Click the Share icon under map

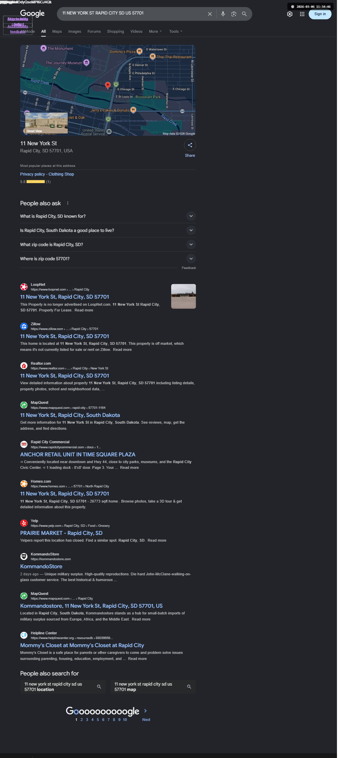(x=190, y=145)
